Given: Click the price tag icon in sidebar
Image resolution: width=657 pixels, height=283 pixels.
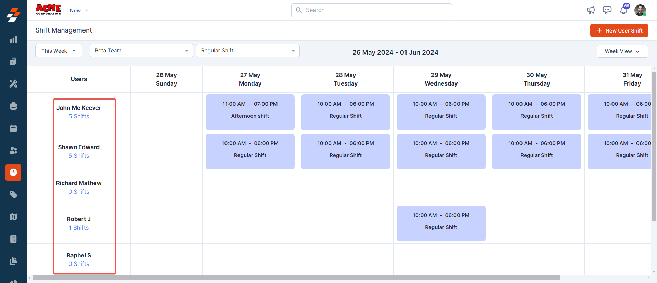Looking at the screenshot, I should click(x=13, y=195).
